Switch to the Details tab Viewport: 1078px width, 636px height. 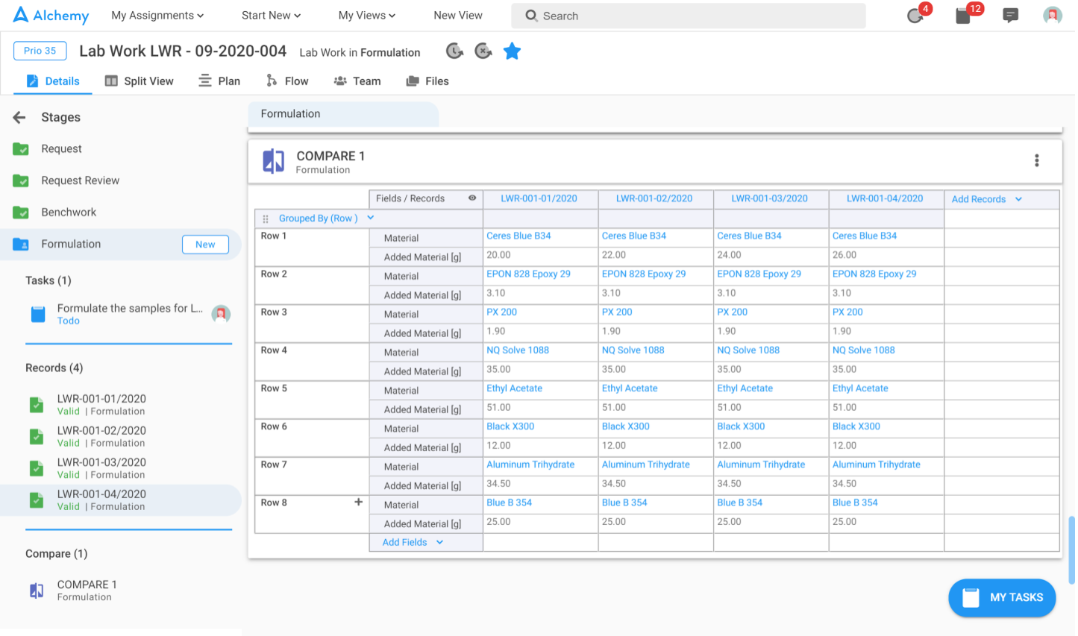click(53, 81)
